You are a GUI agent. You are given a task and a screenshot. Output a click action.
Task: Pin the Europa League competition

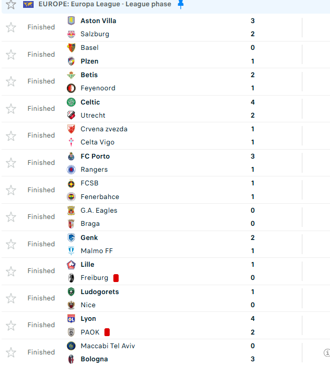181,4
